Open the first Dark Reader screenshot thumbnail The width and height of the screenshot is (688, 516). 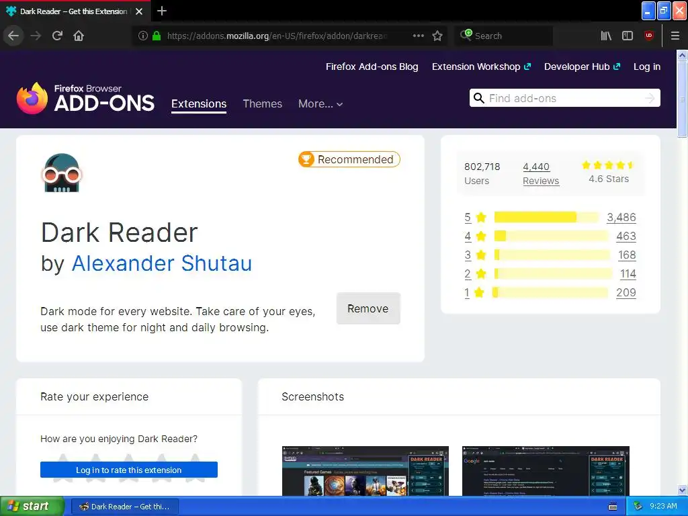365,471
